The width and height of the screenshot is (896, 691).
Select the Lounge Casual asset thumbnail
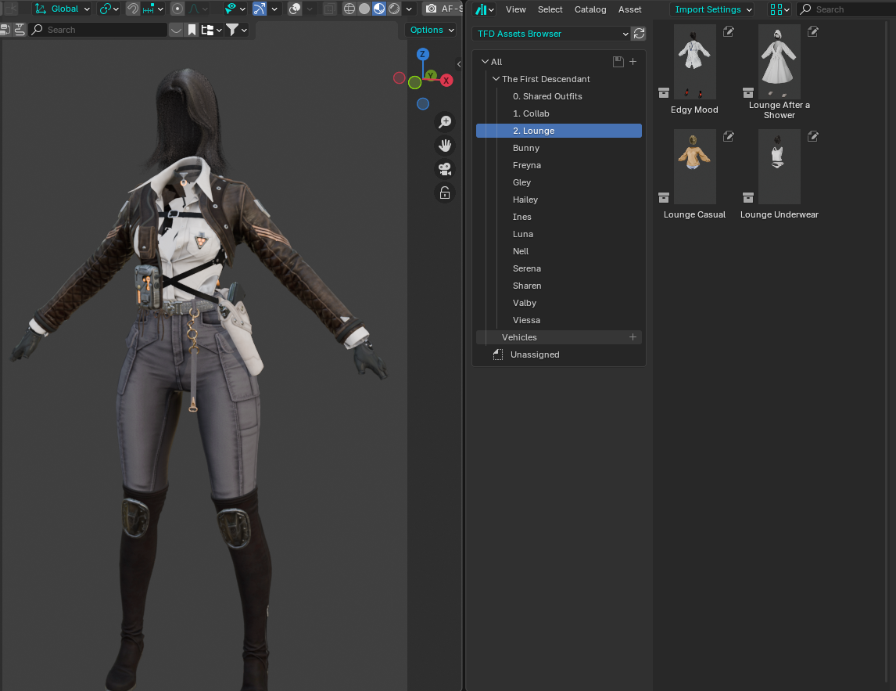[x=694, y=167]
